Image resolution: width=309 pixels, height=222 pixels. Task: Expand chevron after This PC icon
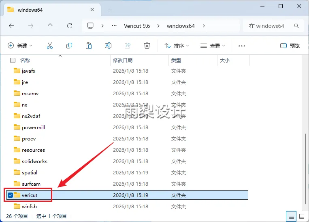[102, 26]
